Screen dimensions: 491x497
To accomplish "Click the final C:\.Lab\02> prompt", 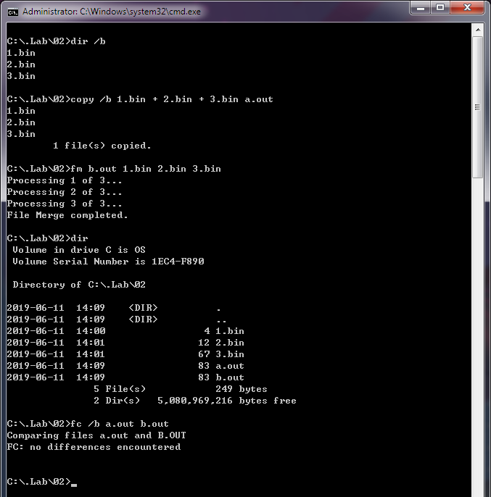I will (x=41, y=482).
